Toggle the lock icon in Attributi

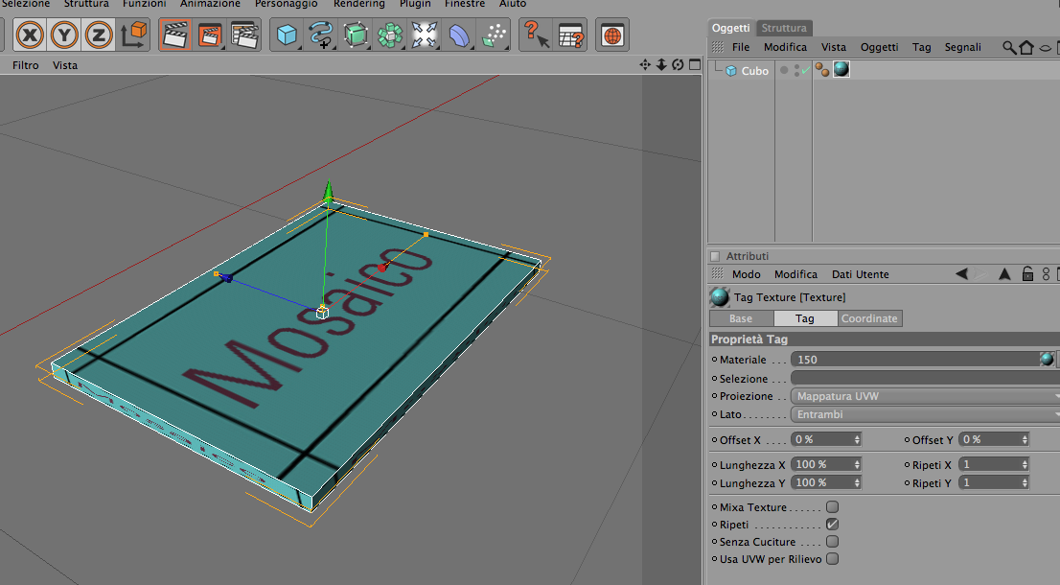point(1027,274)
